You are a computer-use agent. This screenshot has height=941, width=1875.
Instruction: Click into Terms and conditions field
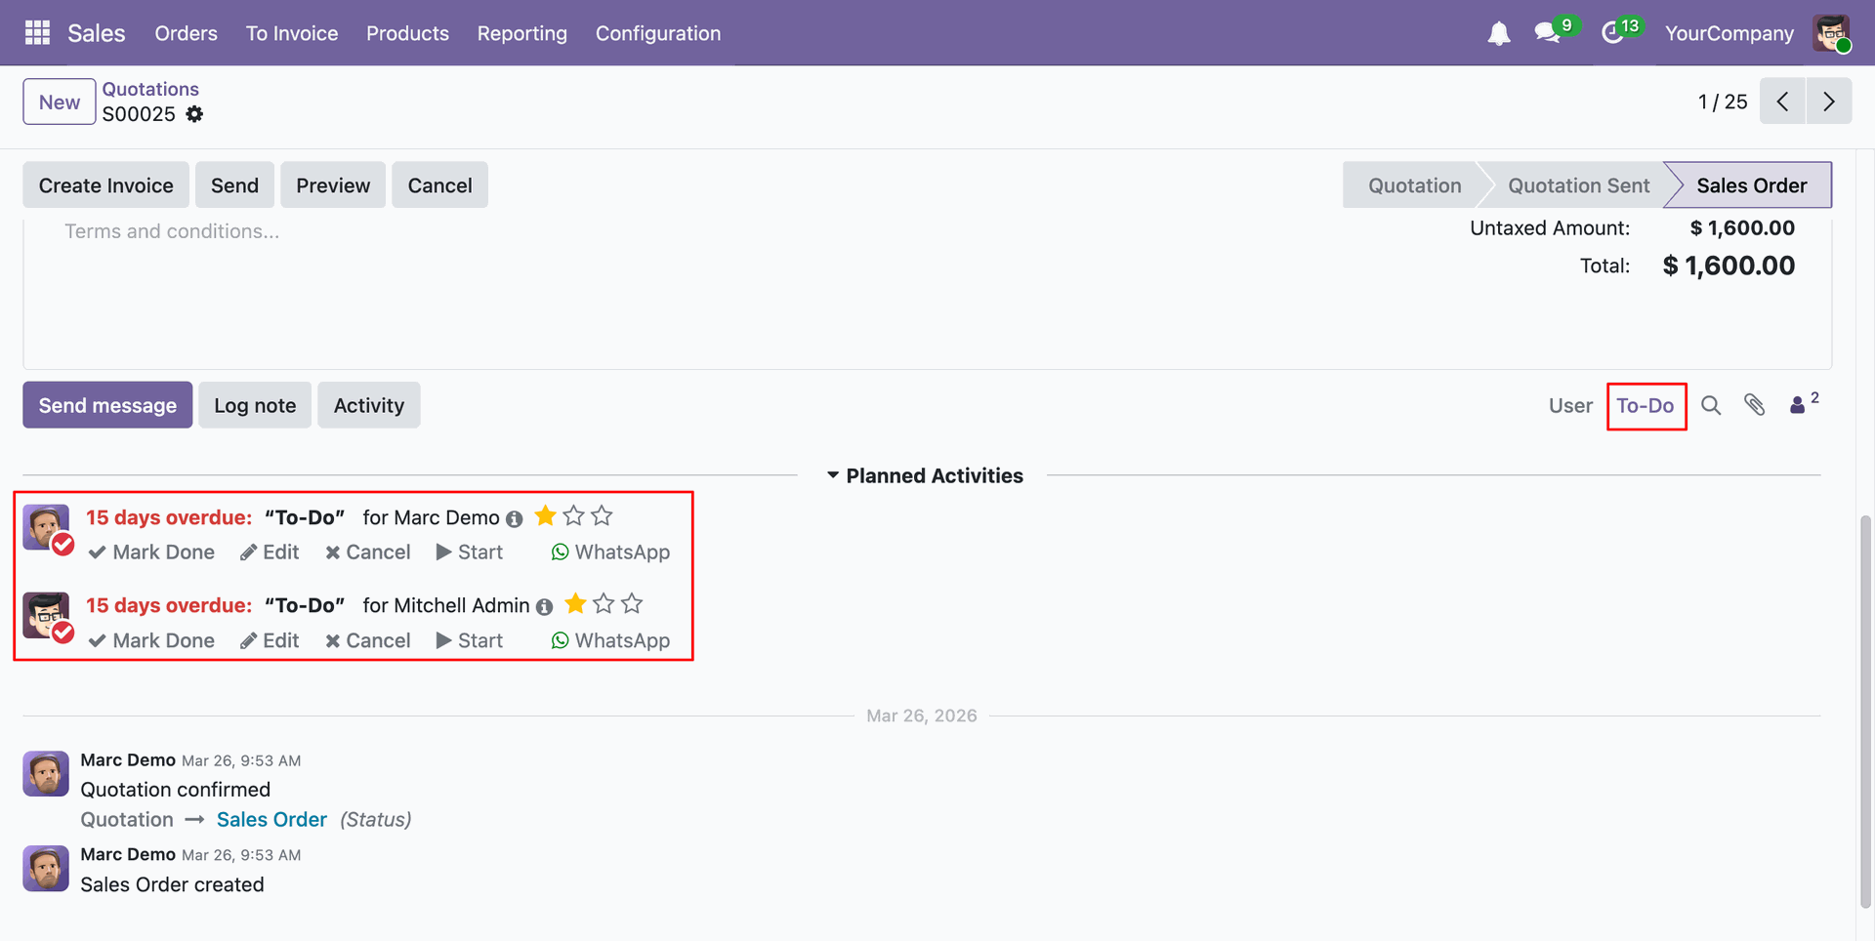pyautogui.click(x=172, y=231)
